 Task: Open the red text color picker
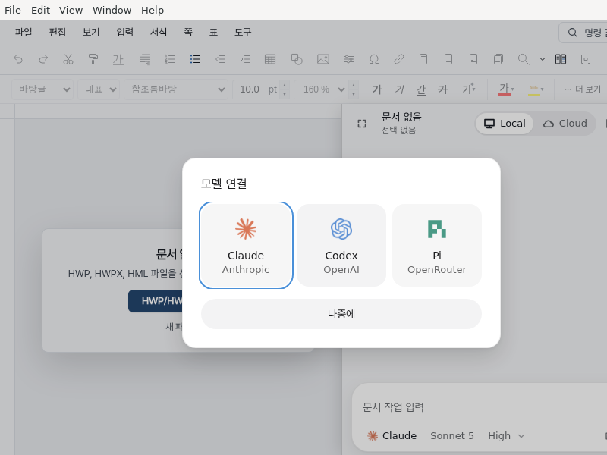506,89
